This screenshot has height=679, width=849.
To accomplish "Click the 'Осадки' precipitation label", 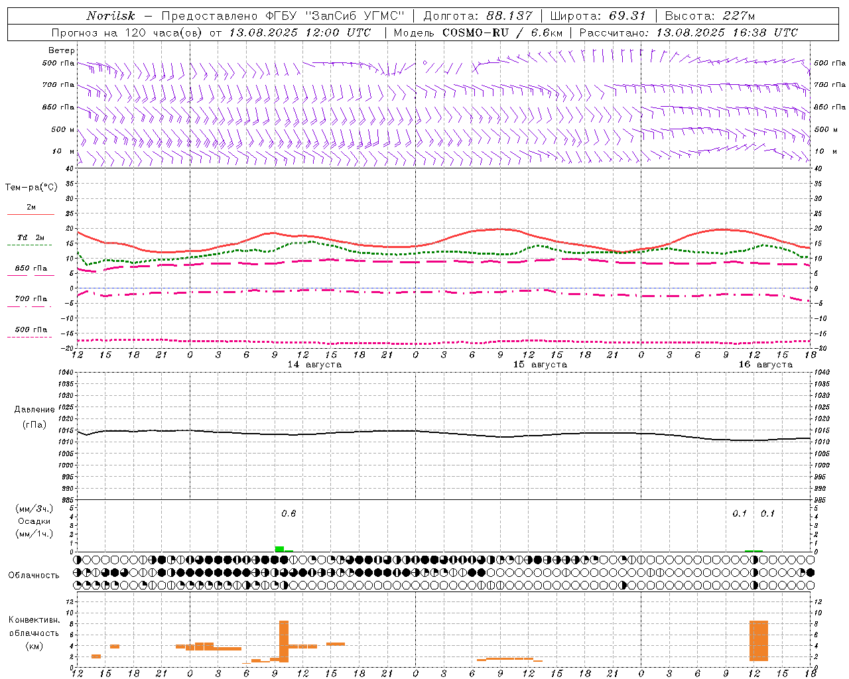I will click(34, 521).
